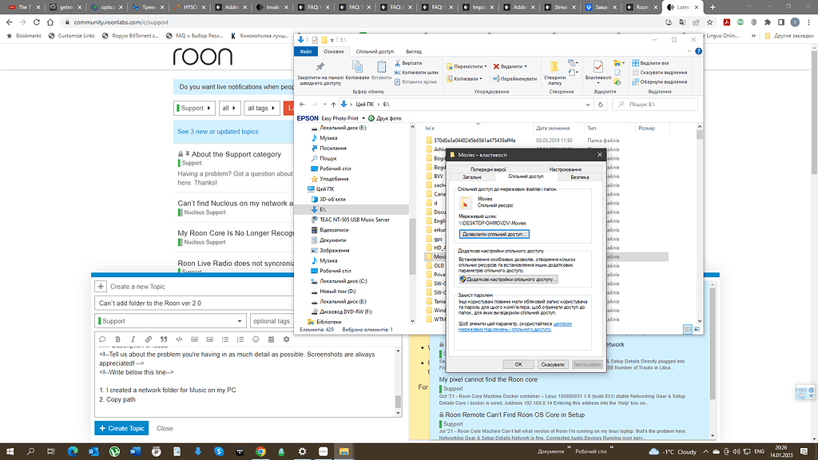Click the Explorer search box Пошук: E:\
Viewport: 818px width, 460px height.
(655, 105)
